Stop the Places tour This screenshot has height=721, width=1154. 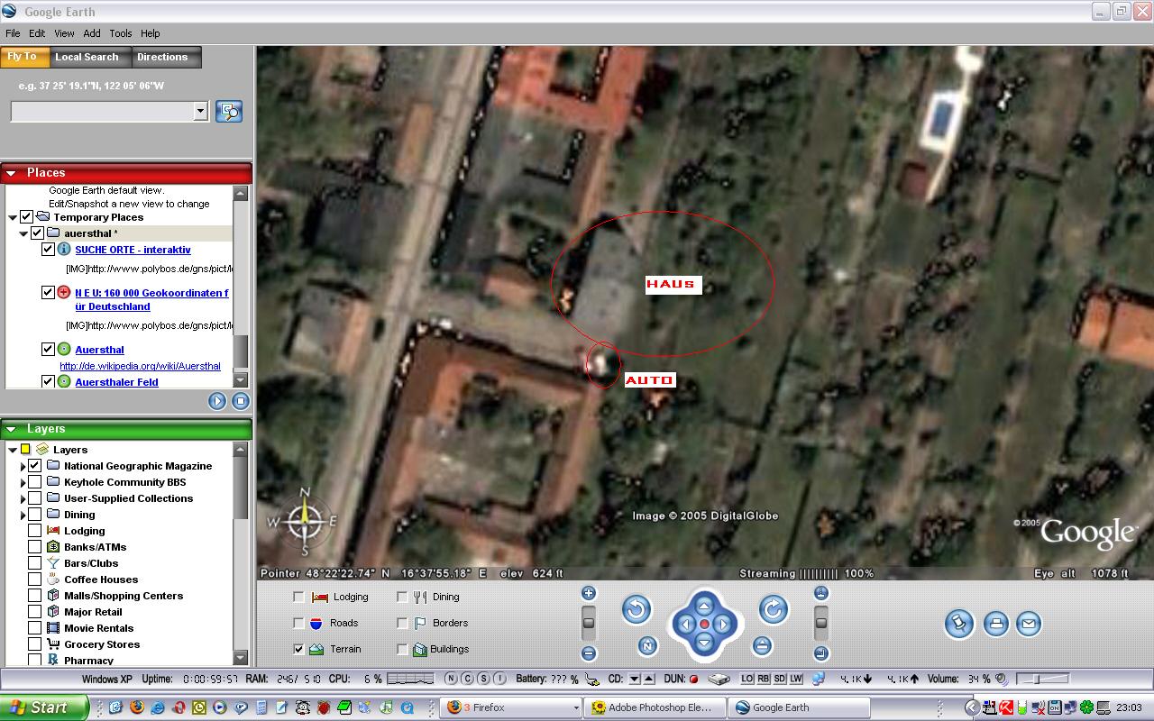click(241, 401)
